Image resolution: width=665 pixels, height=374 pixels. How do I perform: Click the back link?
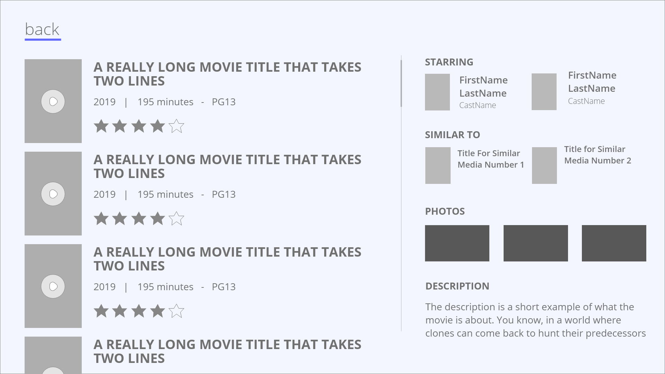click(x=42, y=30)
